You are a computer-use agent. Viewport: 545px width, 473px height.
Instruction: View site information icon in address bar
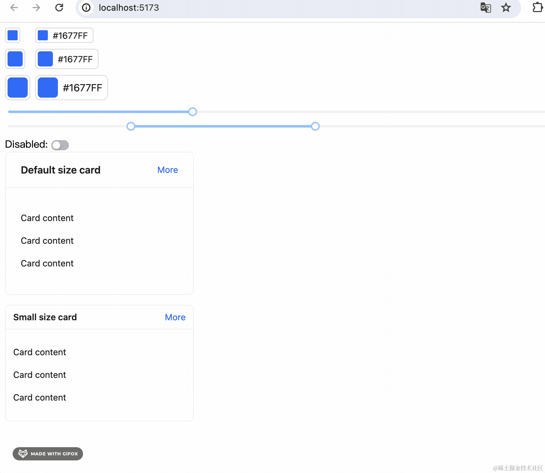86,8
